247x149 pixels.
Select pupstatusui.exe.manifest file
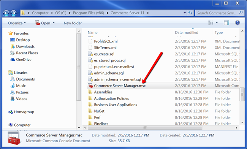(x=114, y=67)
